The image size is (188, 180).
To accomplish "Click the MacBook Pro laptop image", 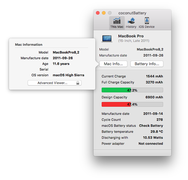I will tap(107, 39).
